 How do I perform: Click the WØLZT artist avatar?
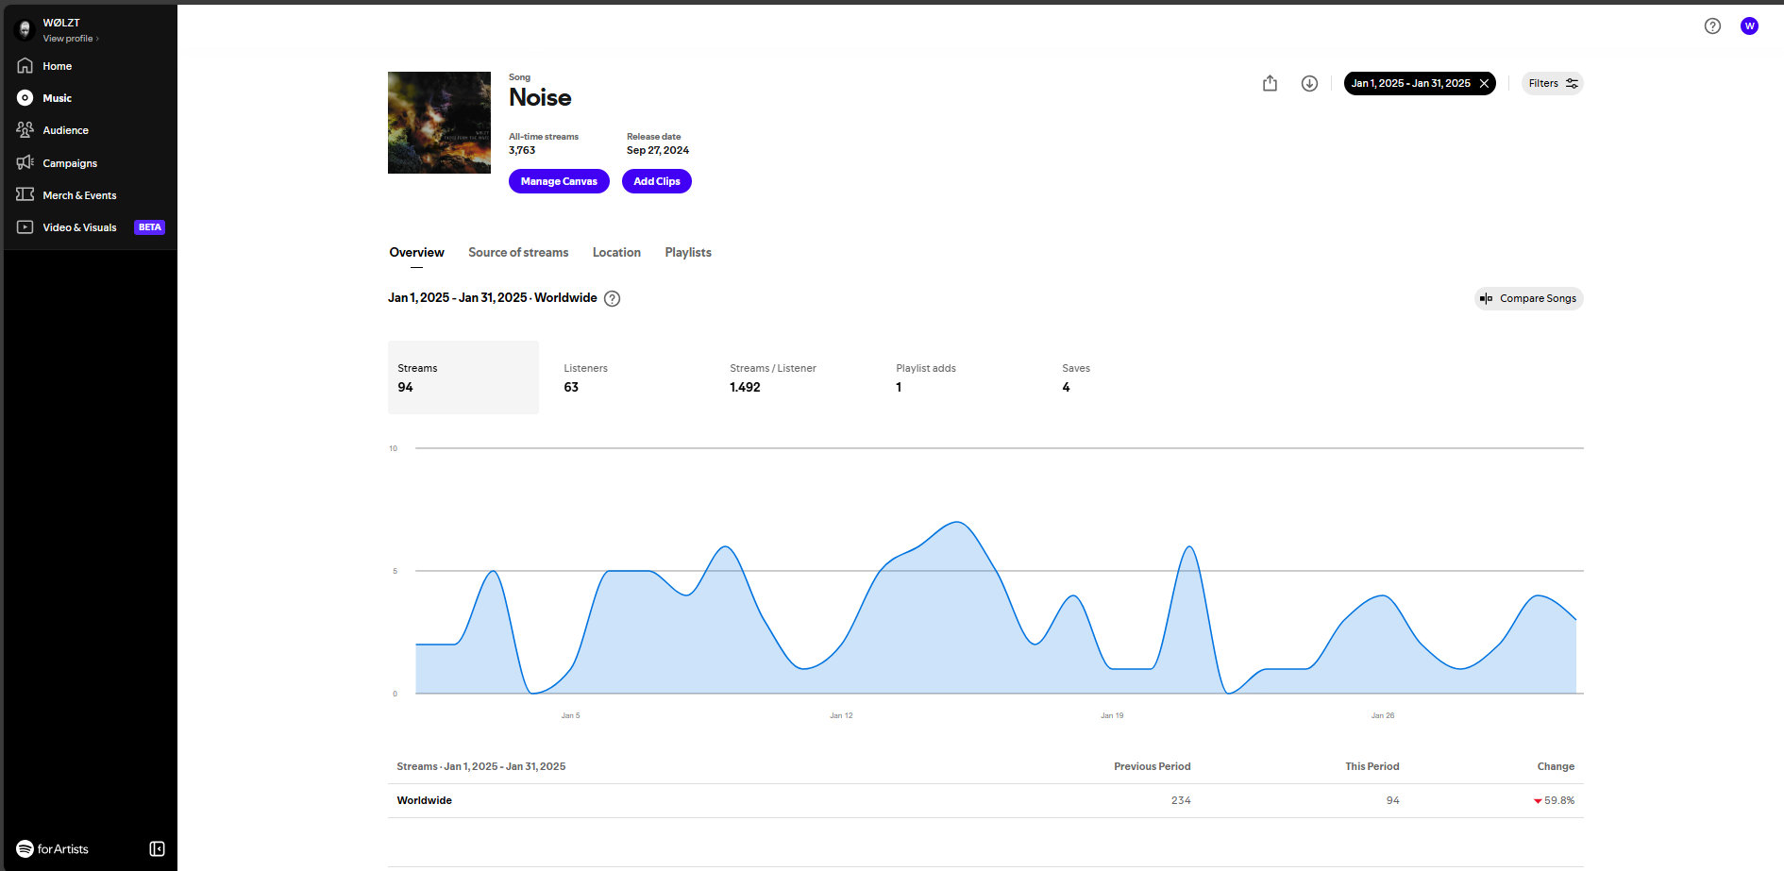(x=25, y=29)
